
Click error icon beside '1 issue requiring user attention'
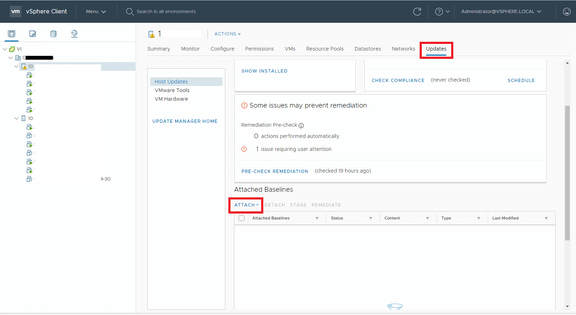click(244, 149)
